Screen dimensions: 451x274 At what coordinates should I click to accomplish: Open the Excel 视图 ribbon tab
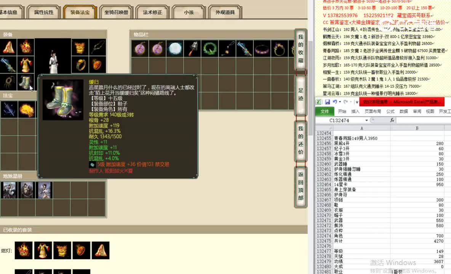pyautogui.click(x=430, y=112)
